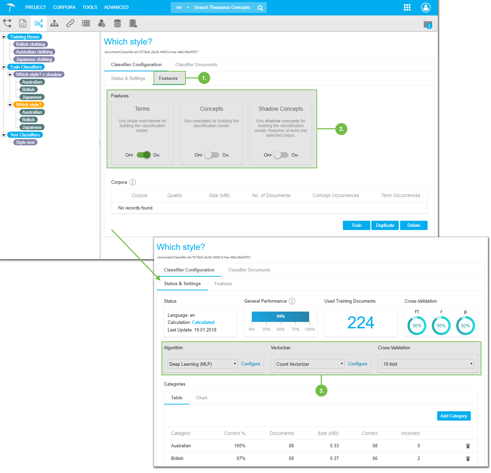Turn off the Terms feature toggle
491x473 pixels.
tap(144, 155)
